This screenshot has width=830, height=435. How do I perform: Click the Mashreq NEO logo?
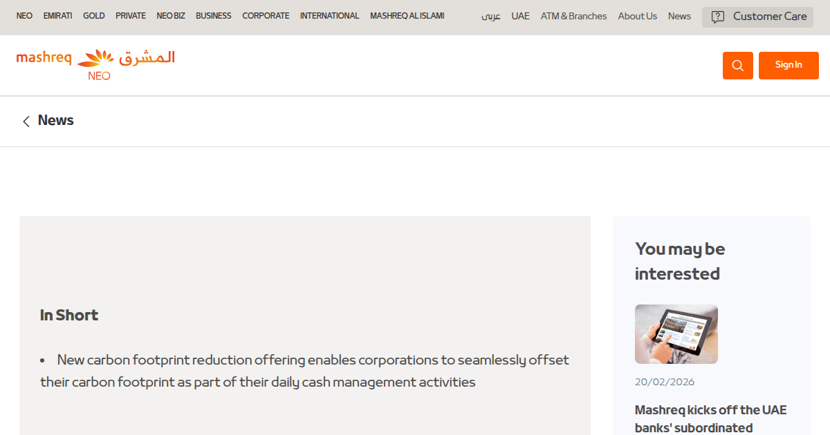95,65
